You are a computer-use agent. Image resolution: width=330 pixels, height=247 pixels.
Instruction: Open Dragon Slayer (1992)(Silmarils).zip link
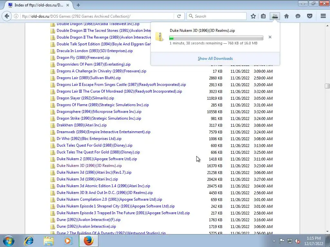(x=85, y=98)
